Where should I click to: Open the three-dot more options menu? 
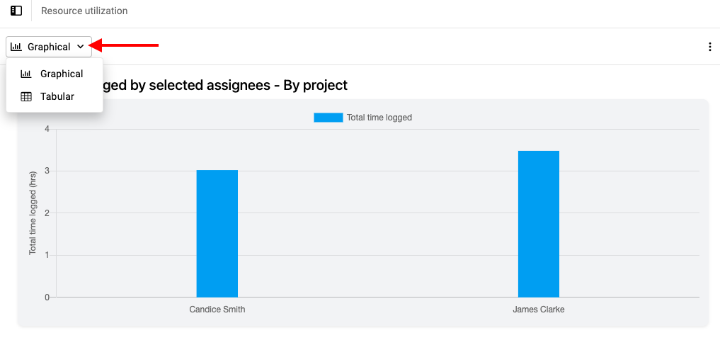tap(710, 47)
